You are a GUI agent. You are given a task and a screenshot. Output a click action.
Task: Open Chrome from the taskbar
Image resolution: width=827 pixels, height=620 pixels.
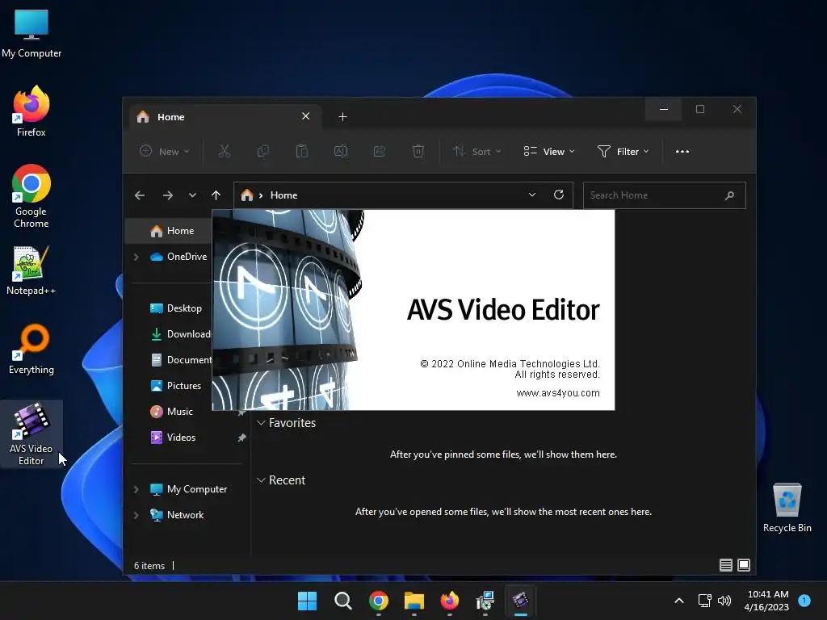pyautogui.click(x=378, y=601)
